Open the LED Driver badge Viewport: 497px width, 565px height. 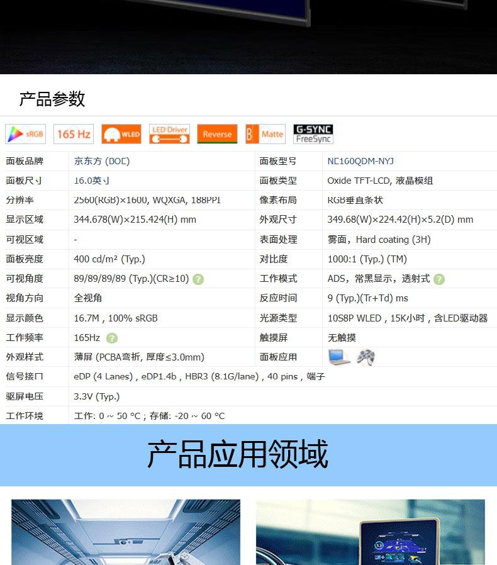click(x=169, y=134)
